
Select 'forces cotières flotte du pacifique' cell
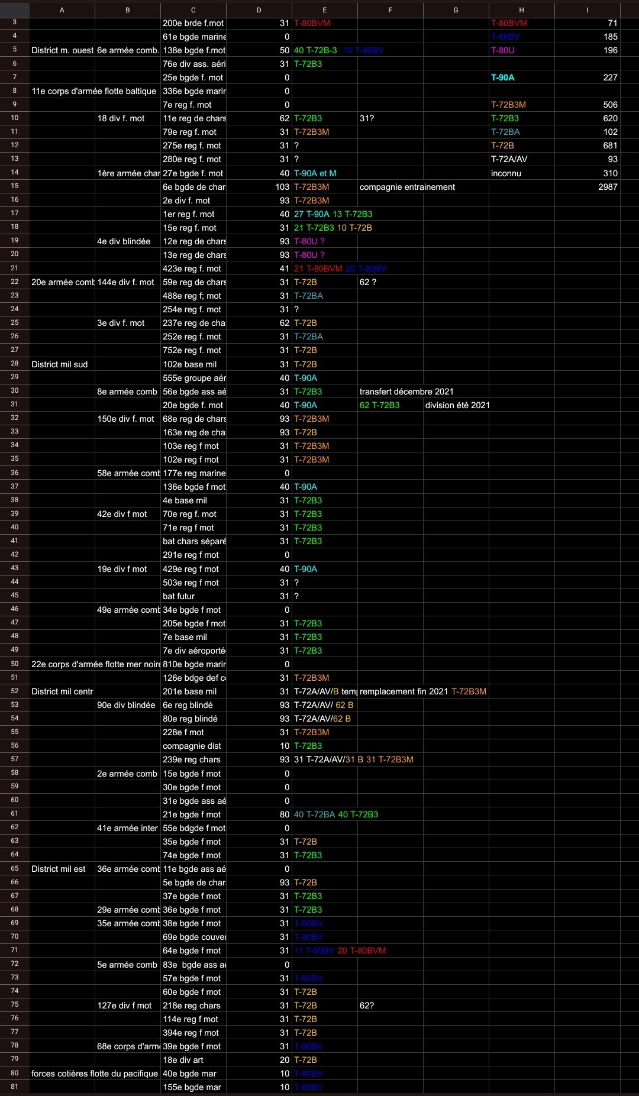tap(95, 1074)
